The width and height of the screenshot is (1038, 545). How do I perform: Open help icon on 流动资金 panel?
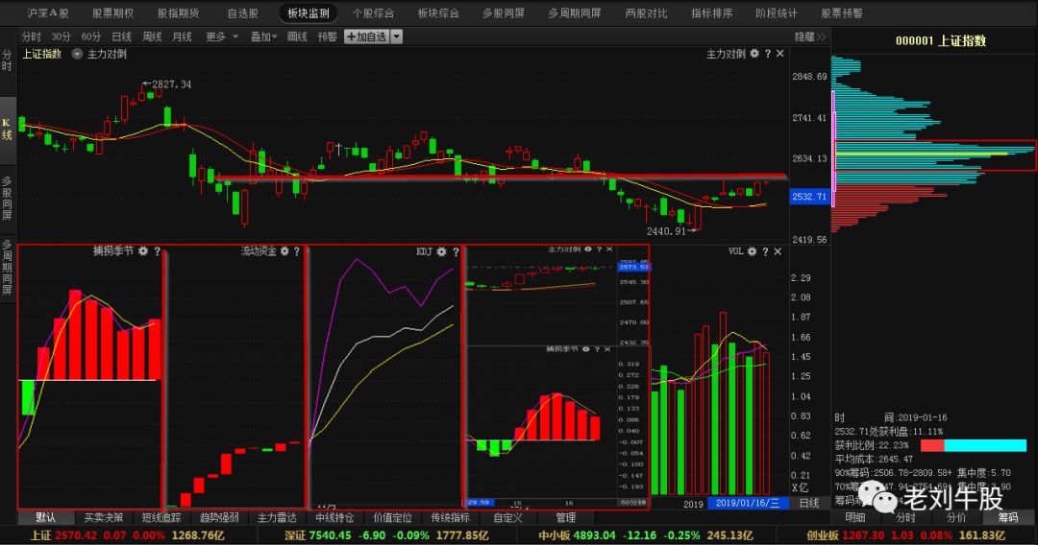(x=297, y=251)
